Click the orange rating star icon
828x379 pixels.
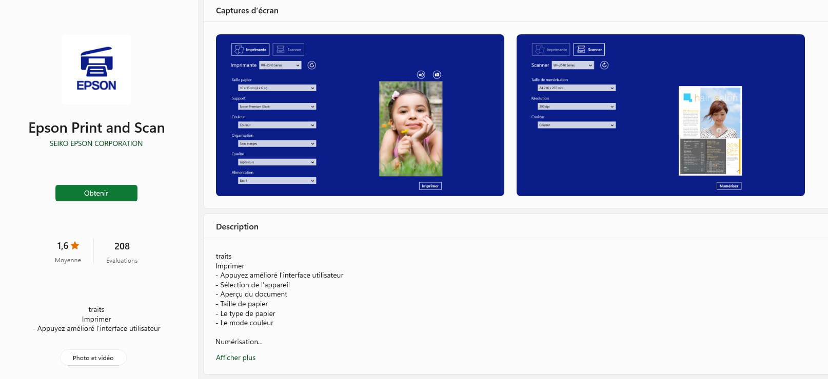[x=75, y=246]
